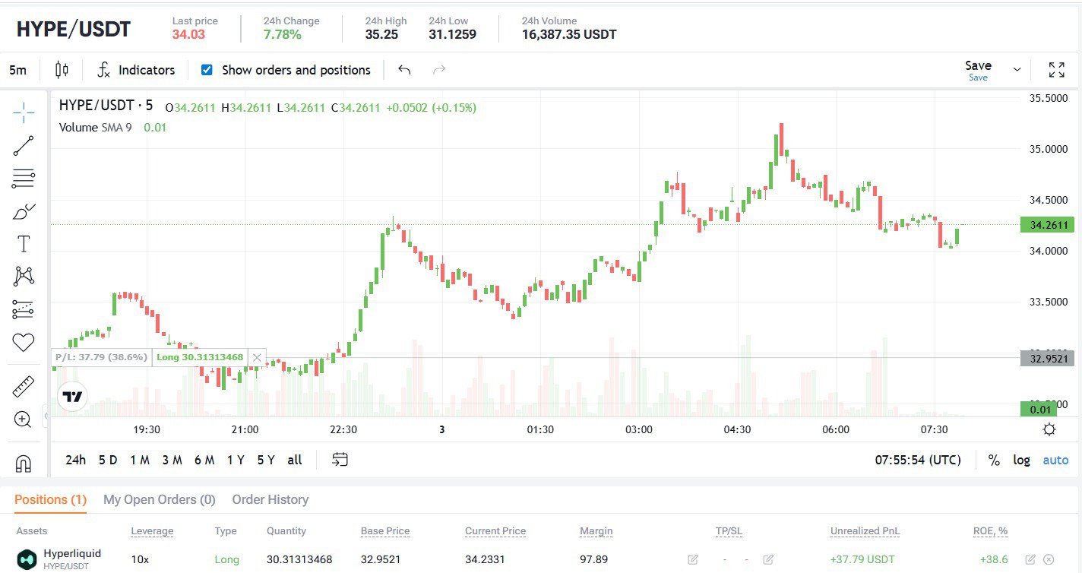Click the +37.79 USDT unrealized PnL value

(862, 559)
